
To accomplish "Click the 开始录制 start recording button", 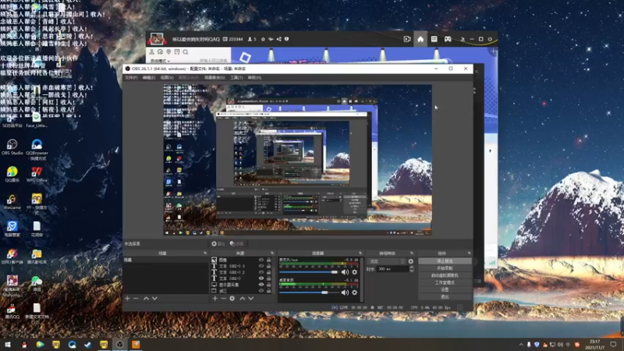I will click(445, 268).
